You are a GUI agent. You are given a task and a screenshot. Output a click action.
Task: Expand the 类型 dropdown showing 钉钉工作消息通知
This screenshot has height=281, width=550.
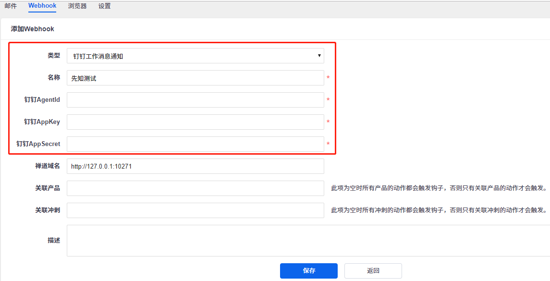(196, 56)
